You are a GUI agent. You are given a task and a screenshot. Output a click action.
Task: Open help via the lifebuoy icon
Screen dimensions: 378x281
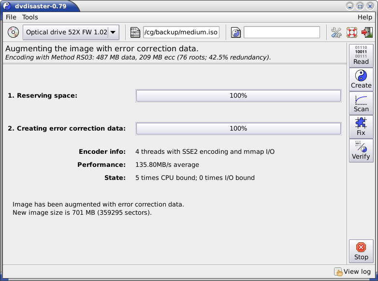pos(351,32)
